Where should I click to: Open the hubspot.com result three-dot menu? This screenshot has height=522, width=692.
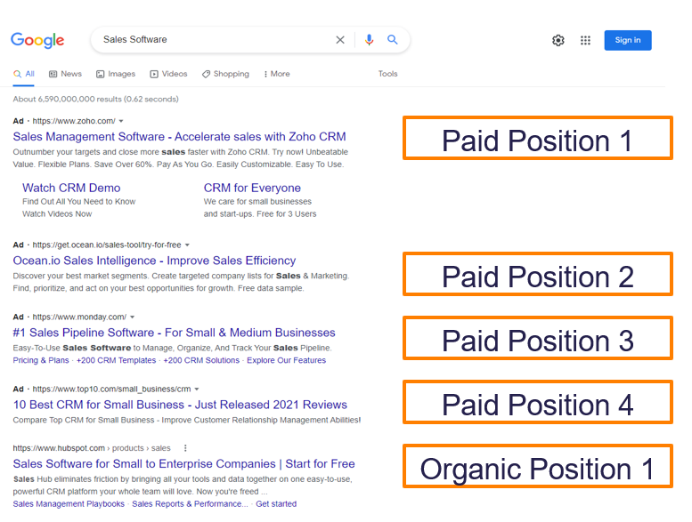click(x=185, y=448)
